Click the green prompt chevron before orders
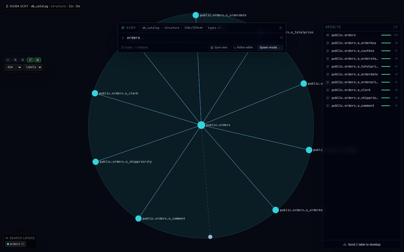The width and height of the screenshot is (404, 252). [x=123, y=38]
